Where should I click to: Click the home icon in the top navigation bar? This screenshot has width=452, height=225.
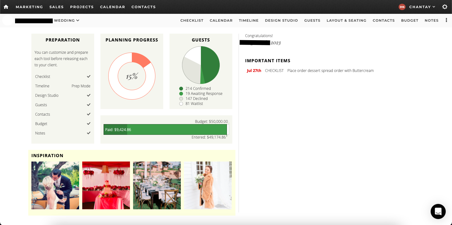pos(6,7)
